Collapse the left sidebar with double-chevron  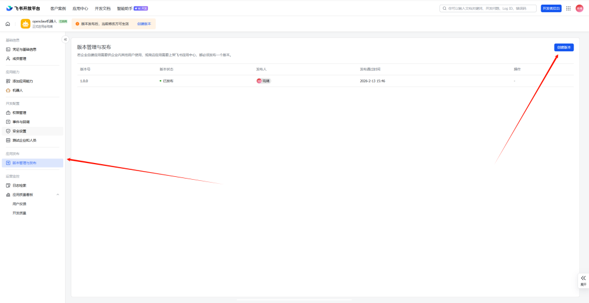pos(66,39)
